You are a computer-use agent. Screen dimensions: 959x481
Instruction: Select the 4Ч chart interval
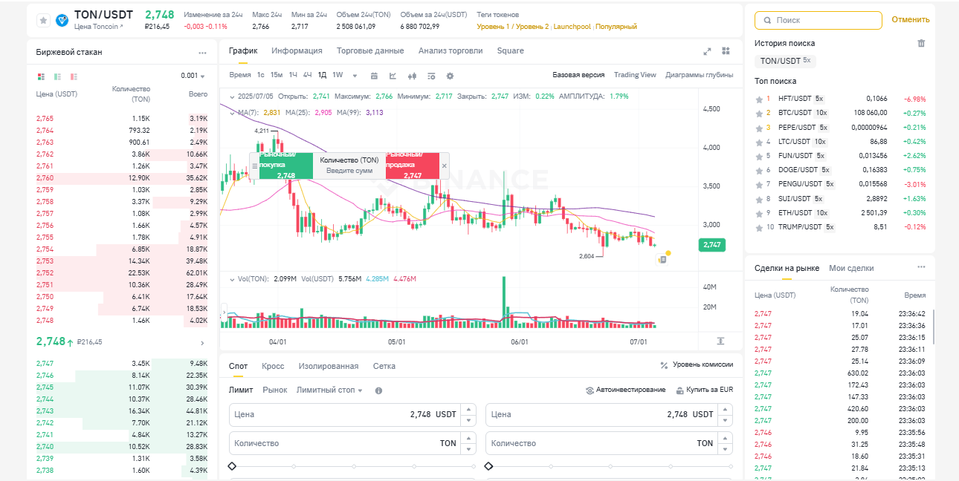point(308,75)
